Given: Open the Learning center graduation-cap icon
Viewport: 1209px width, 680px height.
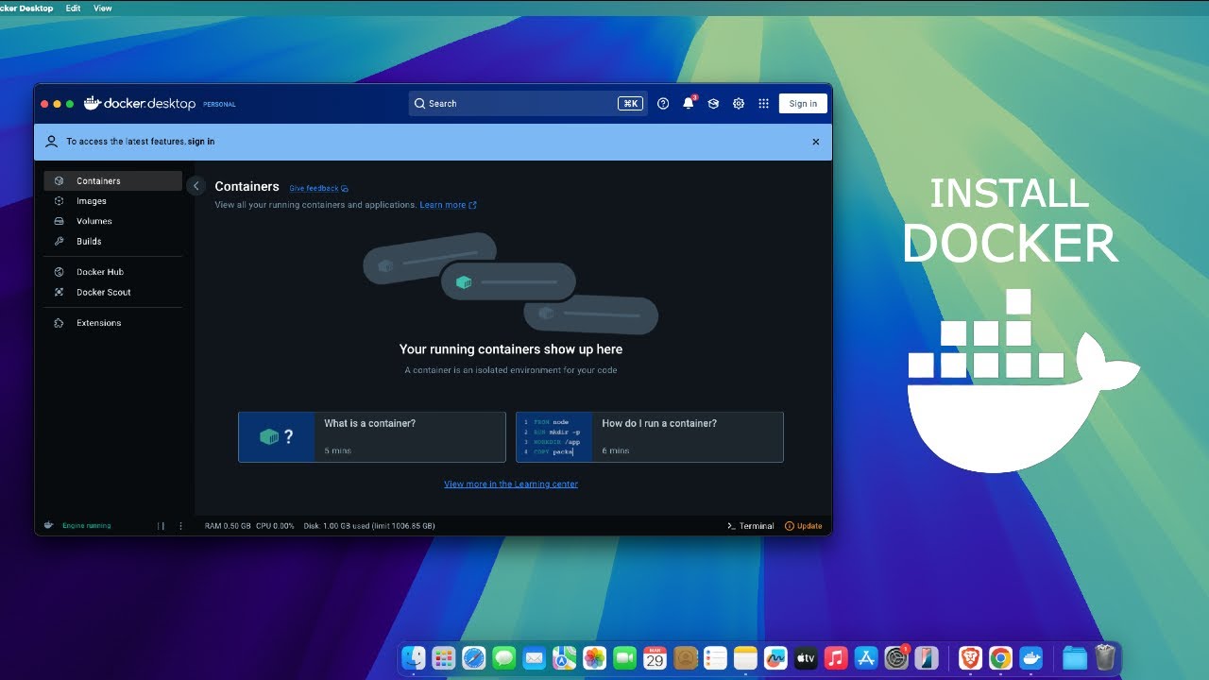Looking at the screenshot, I should pyautogui.click(x=713, y=104).
